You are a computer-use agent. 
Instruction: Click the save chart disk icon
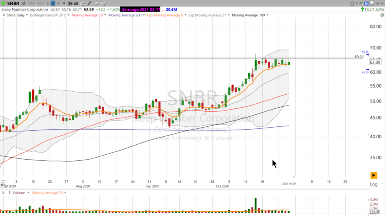pyautogui.click(x=372, y=4)
